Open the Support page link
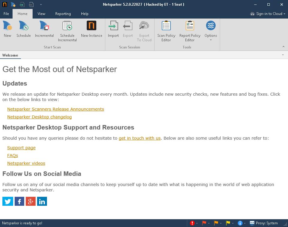Viewport: 288px width, 227px height. coord(21,148)
